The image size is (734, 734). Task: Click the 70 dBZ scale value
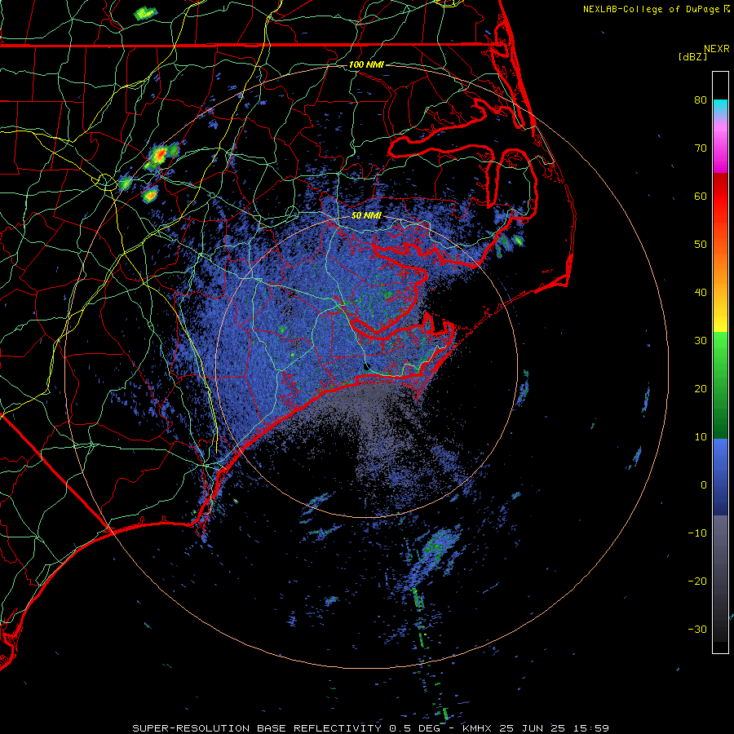(x=701, y=148)
